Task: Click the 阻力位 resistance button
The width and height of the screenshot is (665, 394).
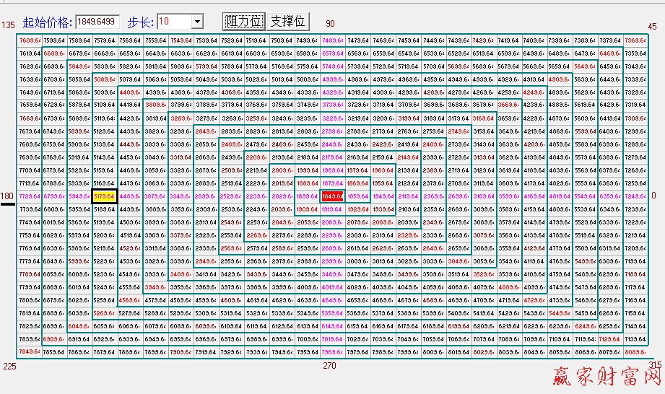Action: (x=243, y=22)
